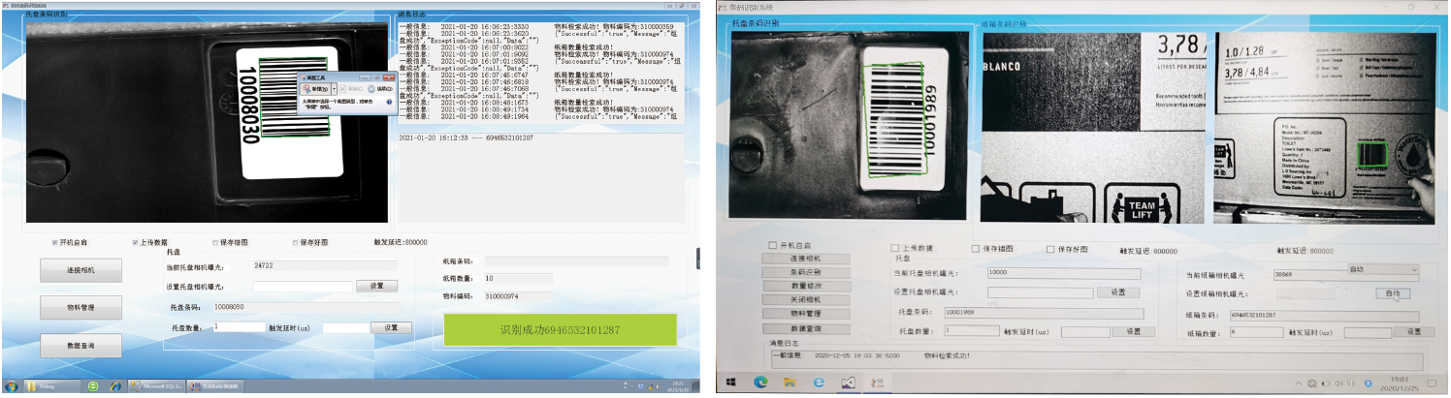Screen dimensions: 1451x398
Task: Open 新建 dropdown arrow in Snipping Tool
Action: (336, 88)
